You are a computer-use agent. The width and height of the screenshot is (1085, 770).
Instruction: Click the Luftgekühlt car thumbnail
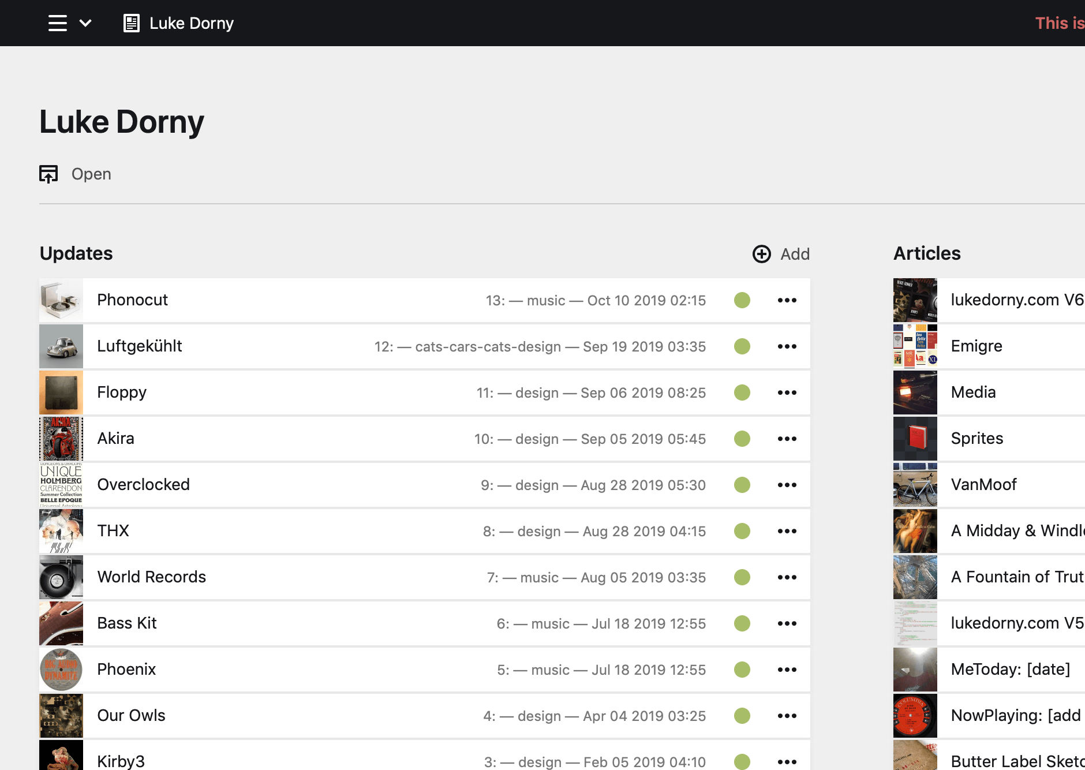click(x=61, y=346)
